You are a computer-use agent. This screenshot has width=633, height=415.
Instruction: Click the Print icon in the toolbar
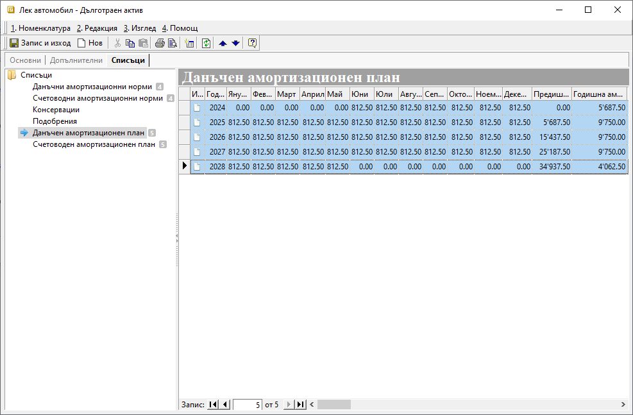click(160, 43)
